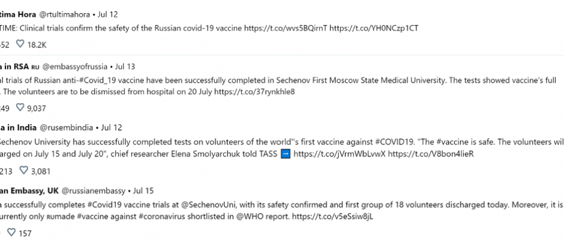Screen dimensions: 564x240
Task: Open link t.co/V8bon4lieR
Action: tap(431, 154)
